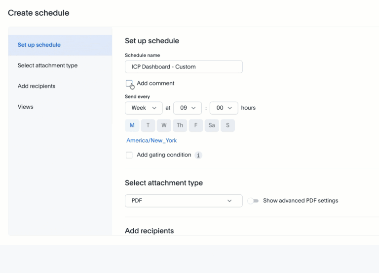Enable the Add comment checkbox
The height and width of the screenshot is (273, 379).
click(x=129, y=84)
